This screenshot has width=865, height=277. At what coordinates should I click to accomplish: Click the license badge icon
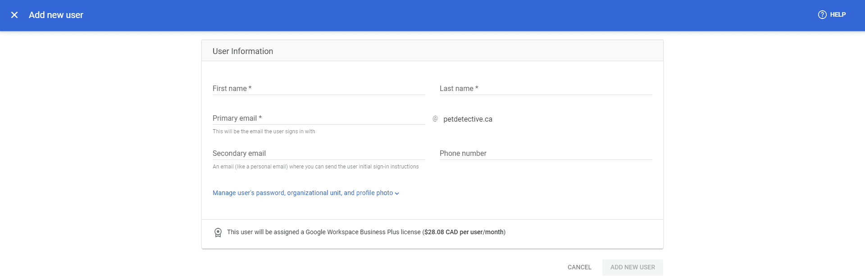(x=218, y=232)
